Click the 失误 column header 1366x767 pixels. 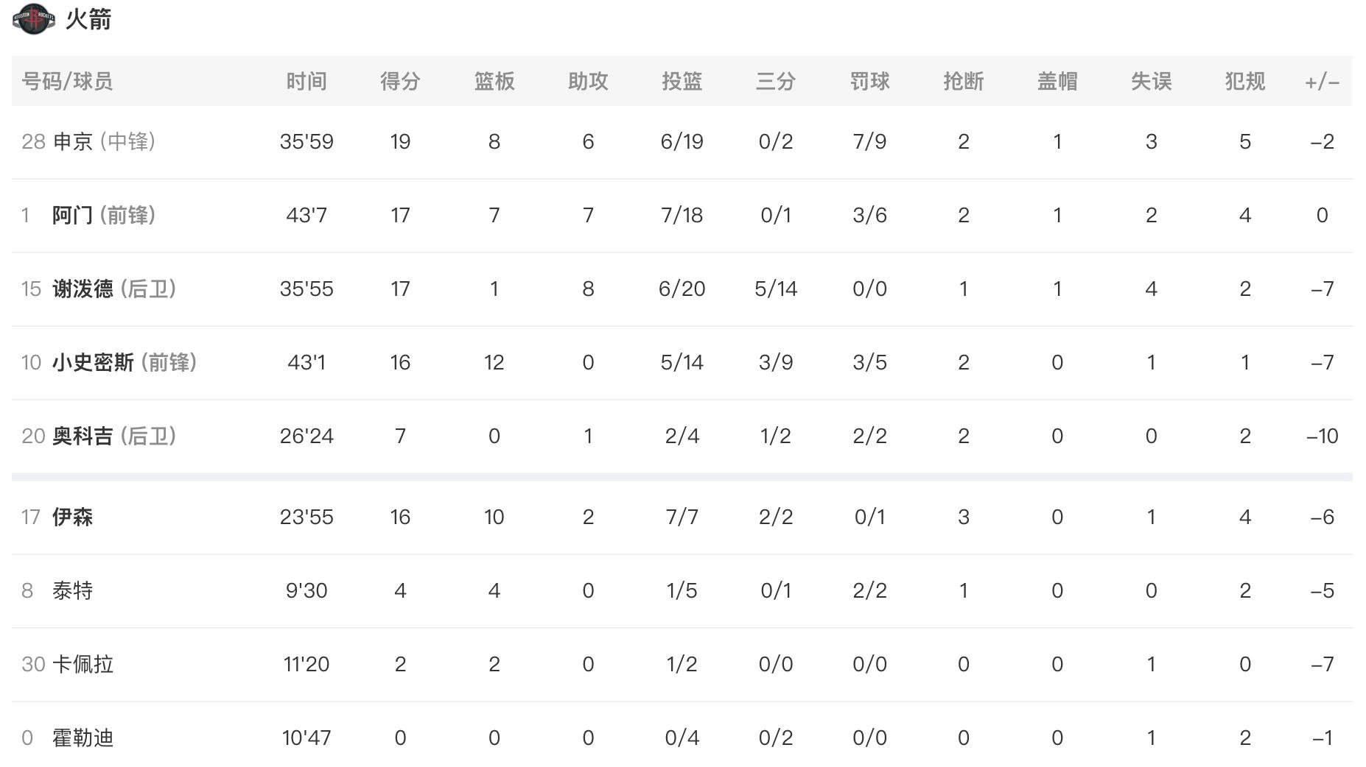click(1151, 81)
